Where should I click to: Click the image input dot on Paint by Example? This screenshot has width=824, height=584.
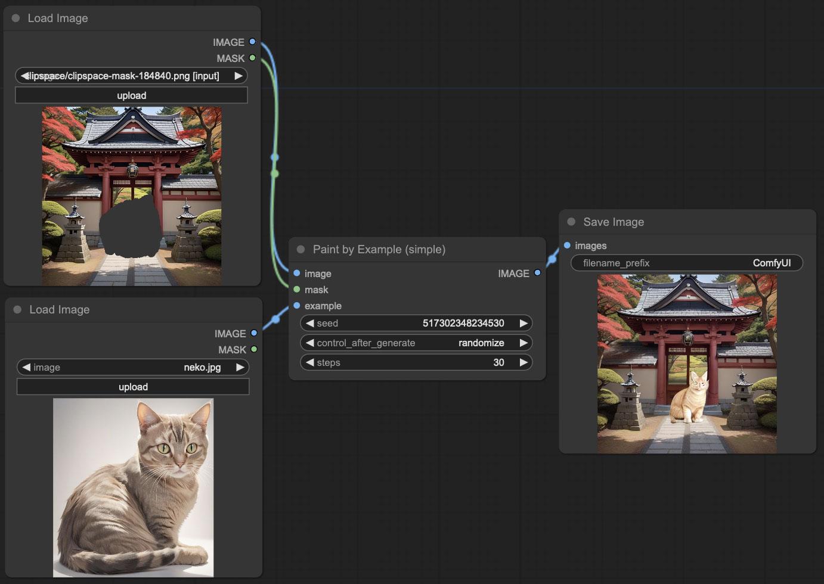click(296, 273)
